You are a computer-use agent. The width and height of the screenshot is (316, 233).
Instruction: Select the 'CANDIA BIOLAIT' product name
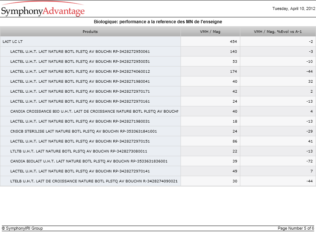click(x=89, y=161)
